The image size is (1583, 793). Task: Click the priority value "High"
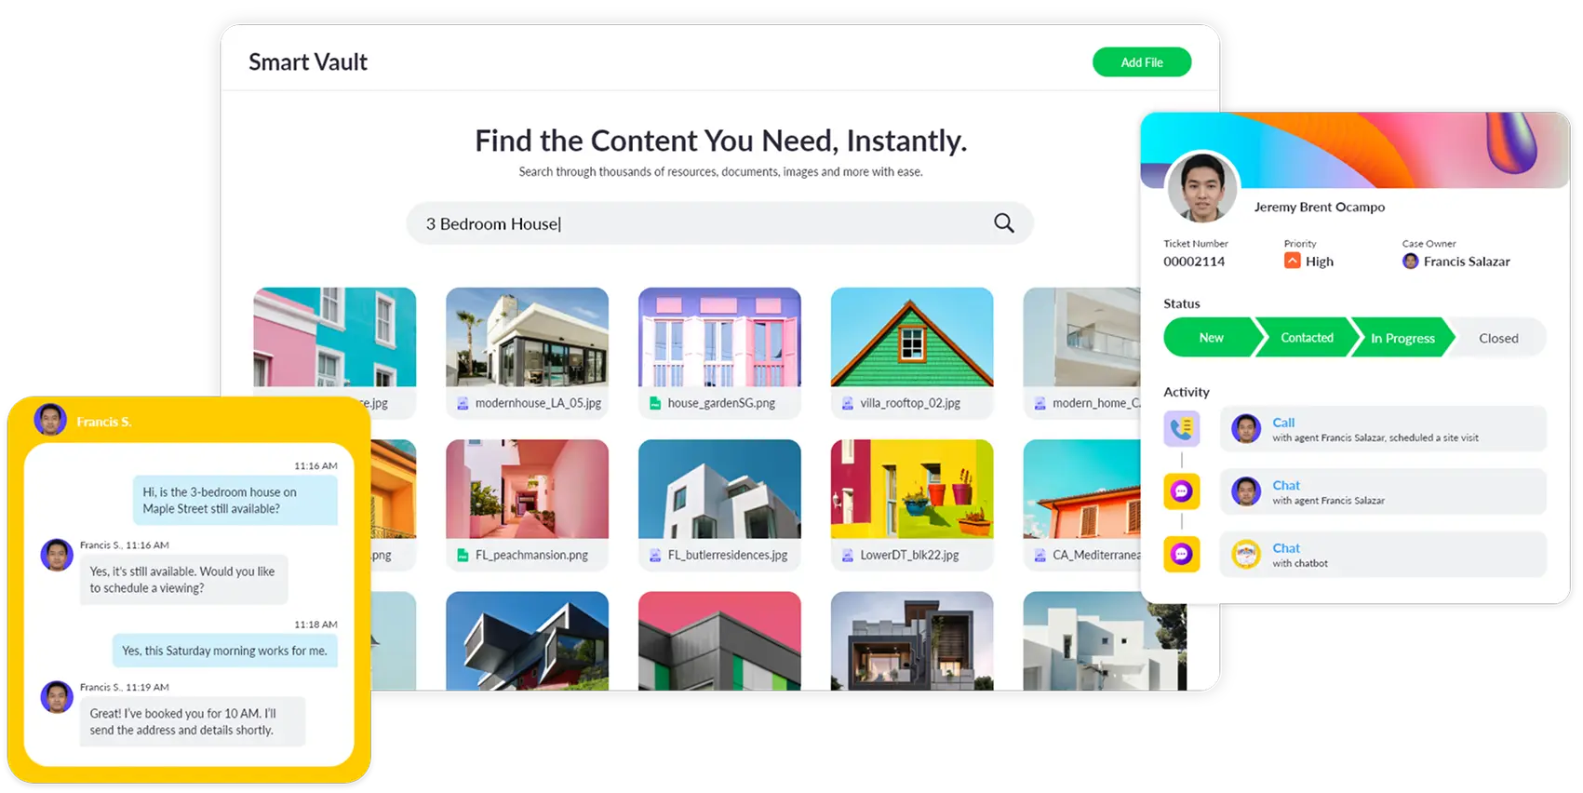pyautogui.click(x=1320, y=262)
